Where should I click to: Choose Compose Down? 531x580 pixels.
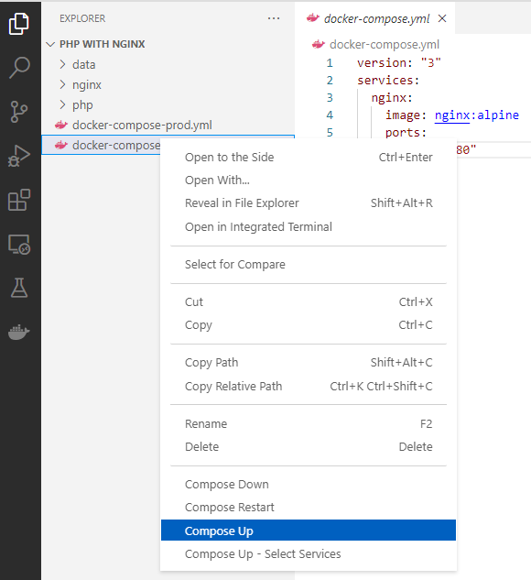tap(309, 485)
